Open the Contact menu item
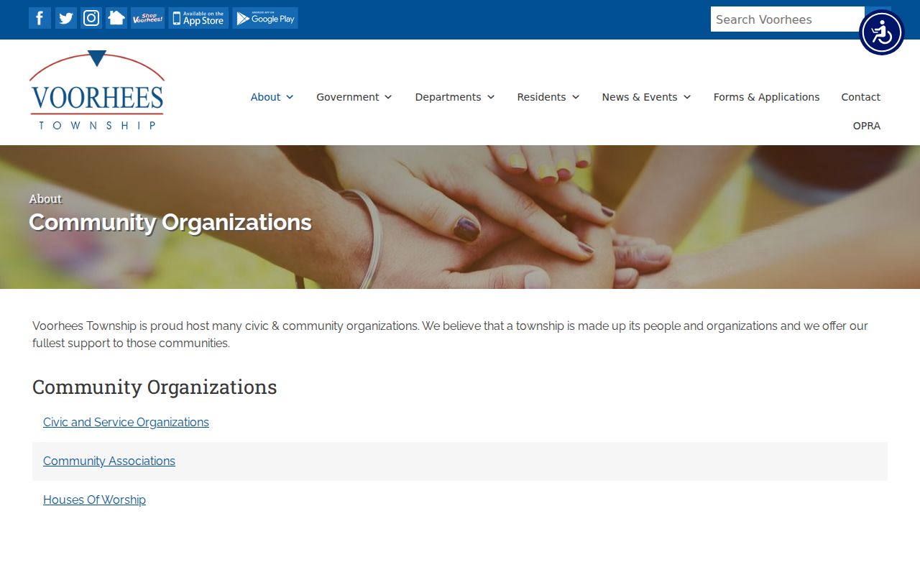 pos(860,97)
